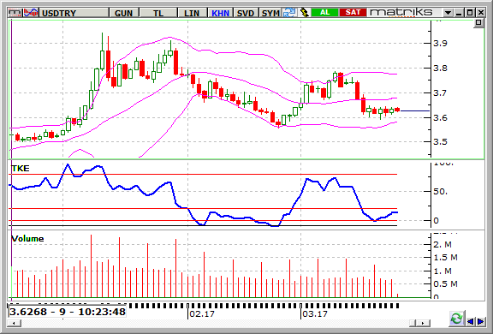Click the 1.5 M volume axis label
The height and width of the screenshot is (334, 493).
coord(445,258)
